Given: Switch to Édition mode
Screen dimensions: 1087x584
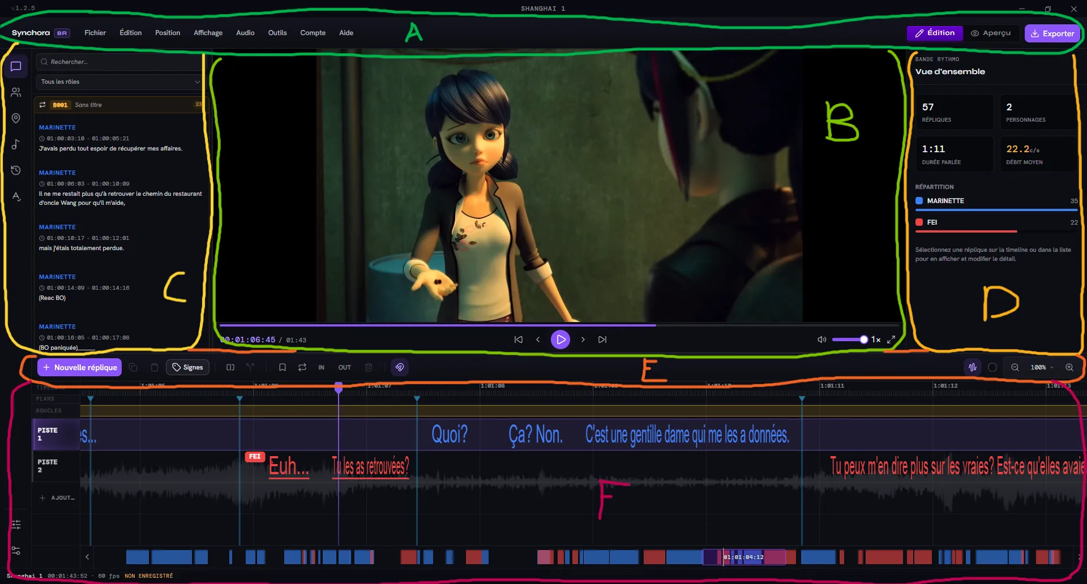Looking at the screenshot, I should [x=935, y=33].
